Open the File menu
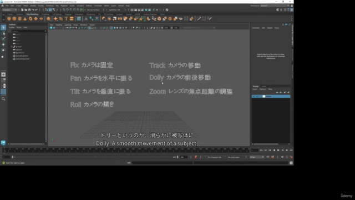The width and height of the screenshot is (355, 200). pyautogui.click(x=7, y=6)
